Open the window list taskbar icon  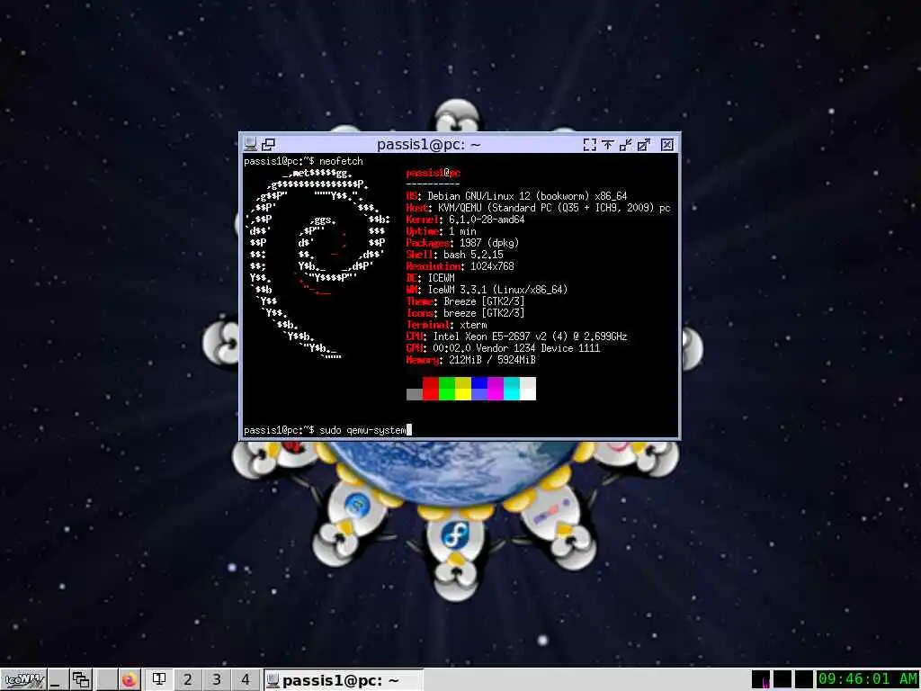[81, 680]
